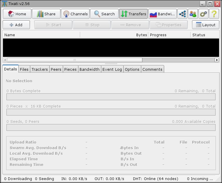Click the Bytes Complete progress bar
222x183 pixels.
(111, 97)
